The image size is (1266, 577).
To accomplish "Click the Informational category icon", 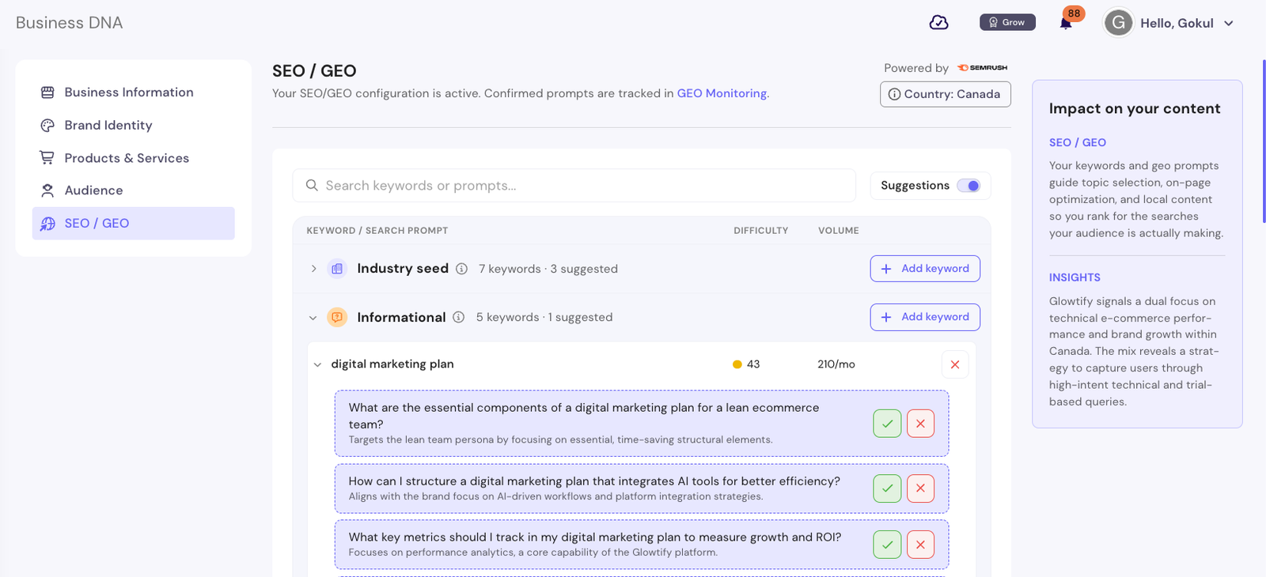I will pos(337,317).
